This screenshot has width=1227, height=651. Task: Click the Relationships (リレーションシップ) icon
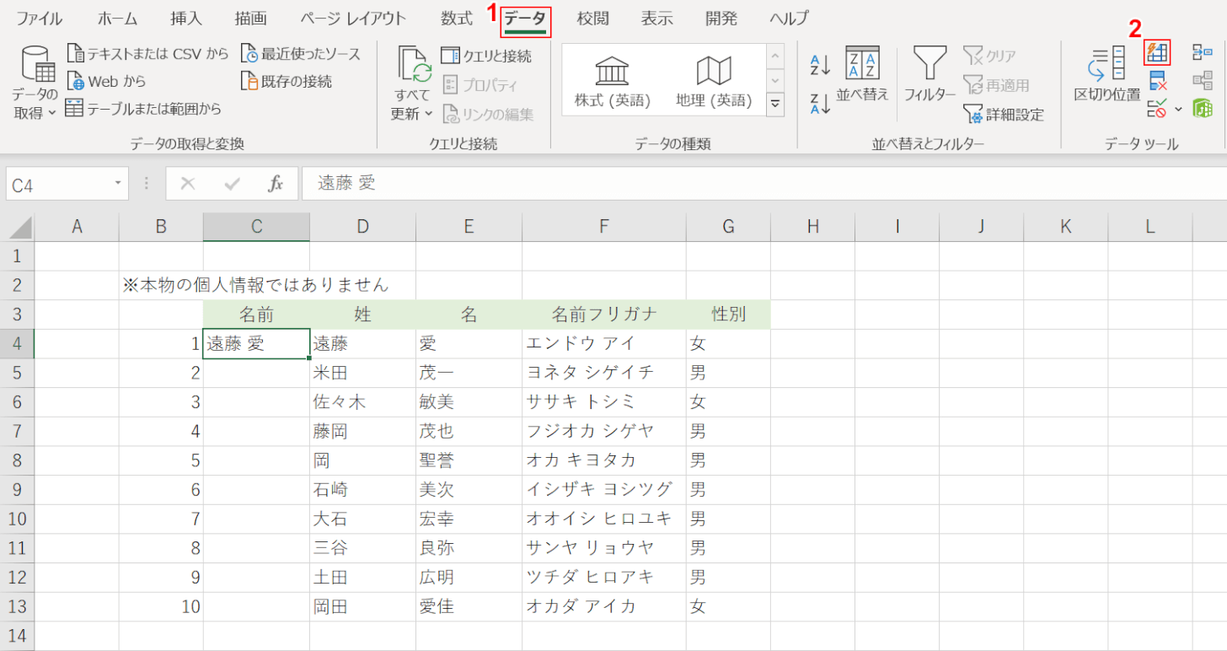(1203, 81)
